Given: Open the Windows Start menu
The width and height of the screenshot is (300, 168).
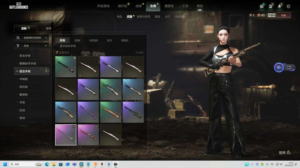Looking at the screenshot, I should pyautogui.click(x=5, y=164).
